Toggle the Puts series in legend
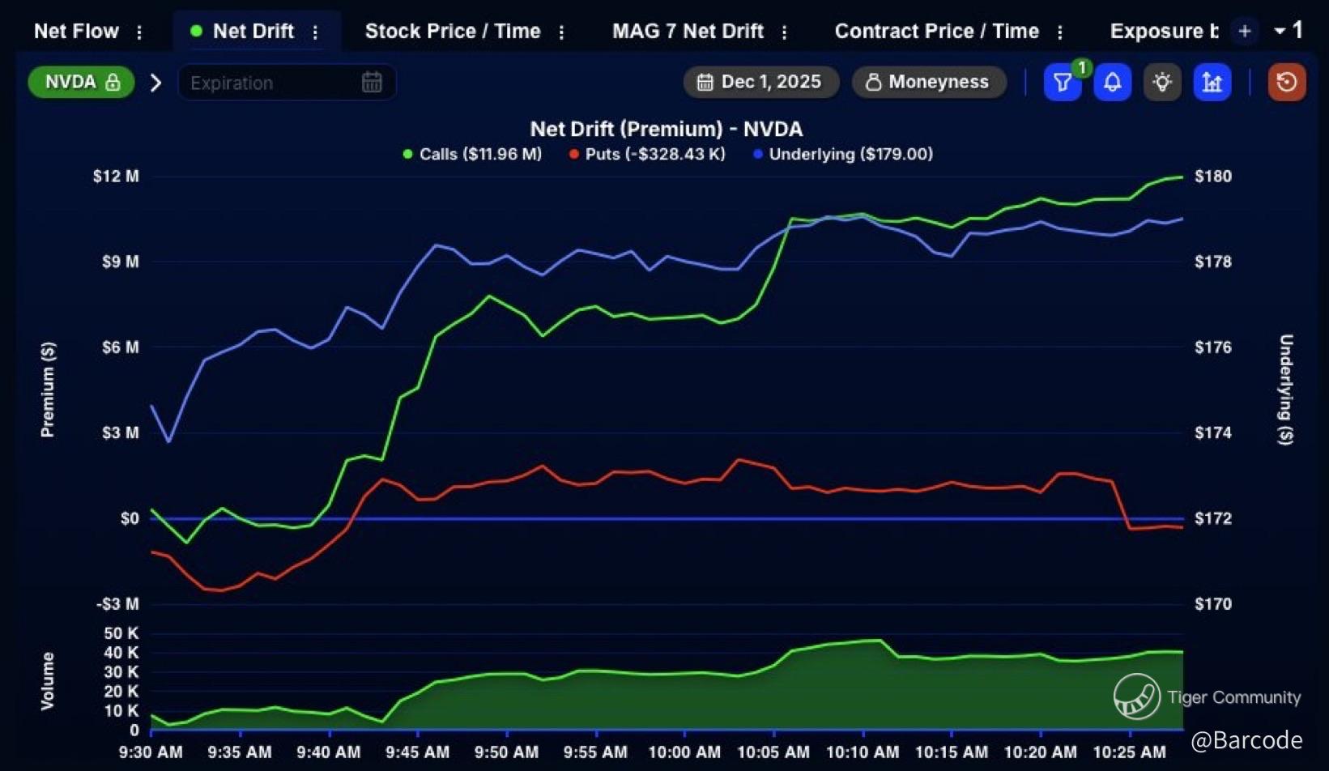The width and height of the screenshot is (1329, 771). point(647,154)
